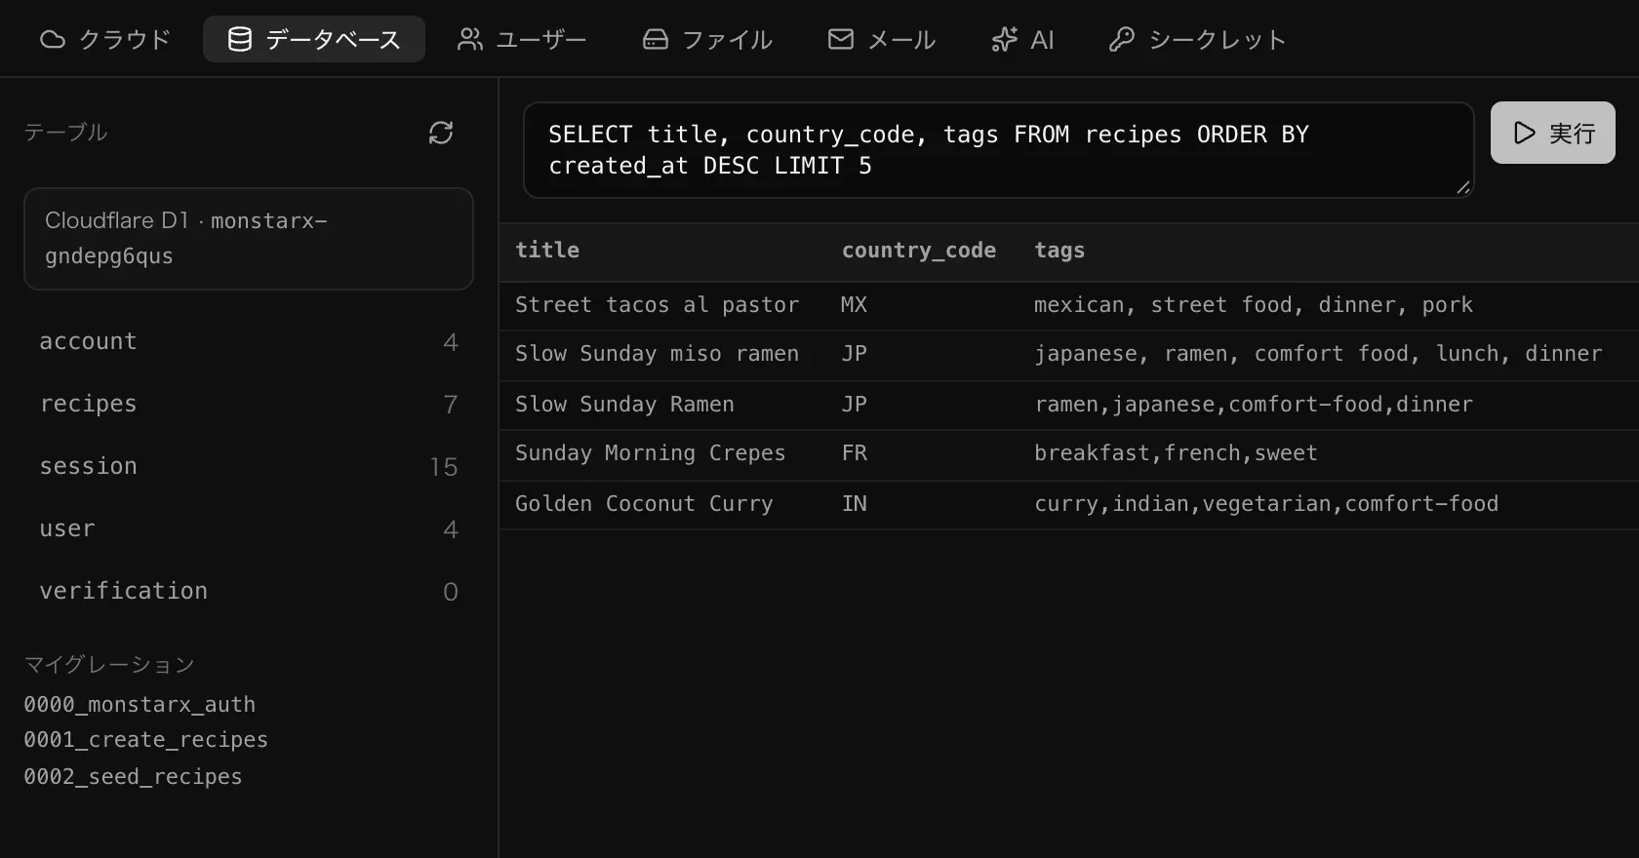The height and width of the screenshot is (858, 1639).
Task: Select the session table
Action: point(249,466)
